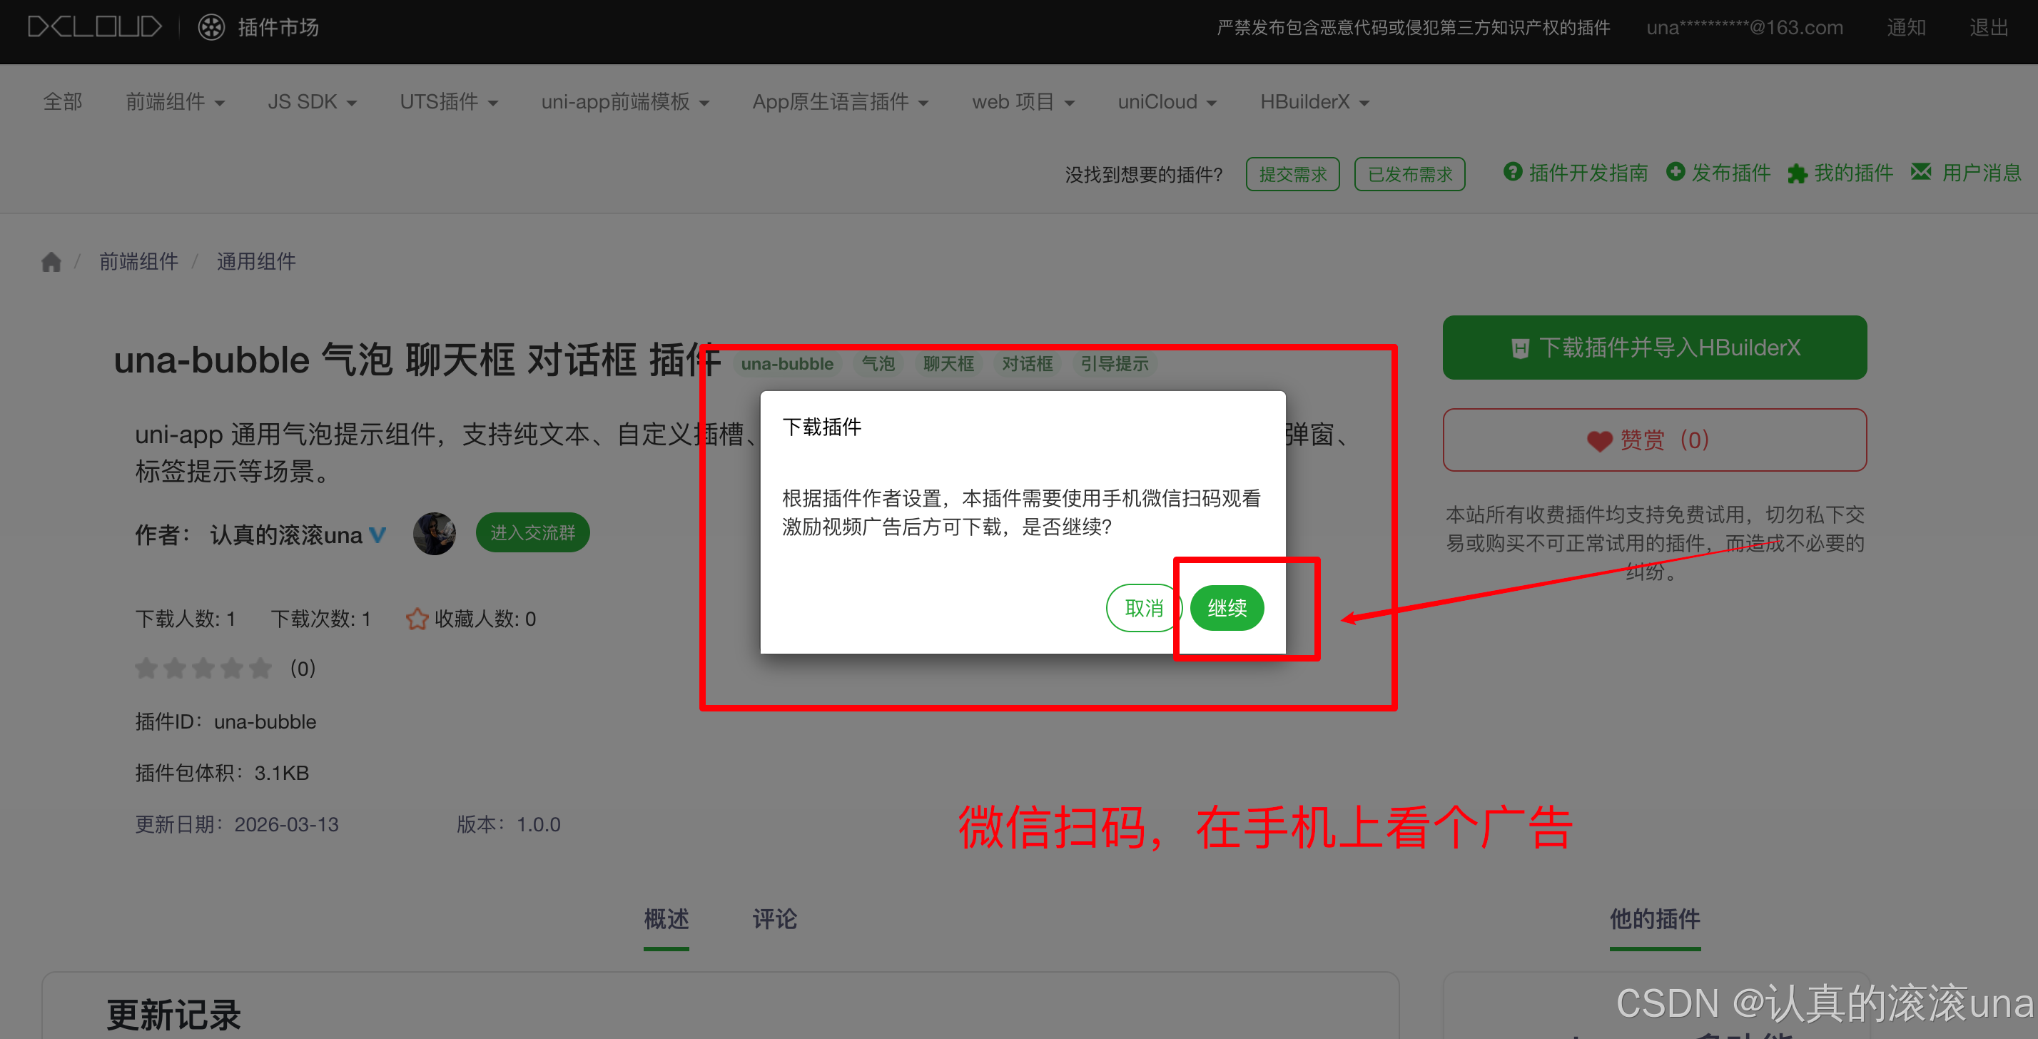The image size is (2038, 1039).
Task: Click 插件市场 title link
Action: [278, 28]
